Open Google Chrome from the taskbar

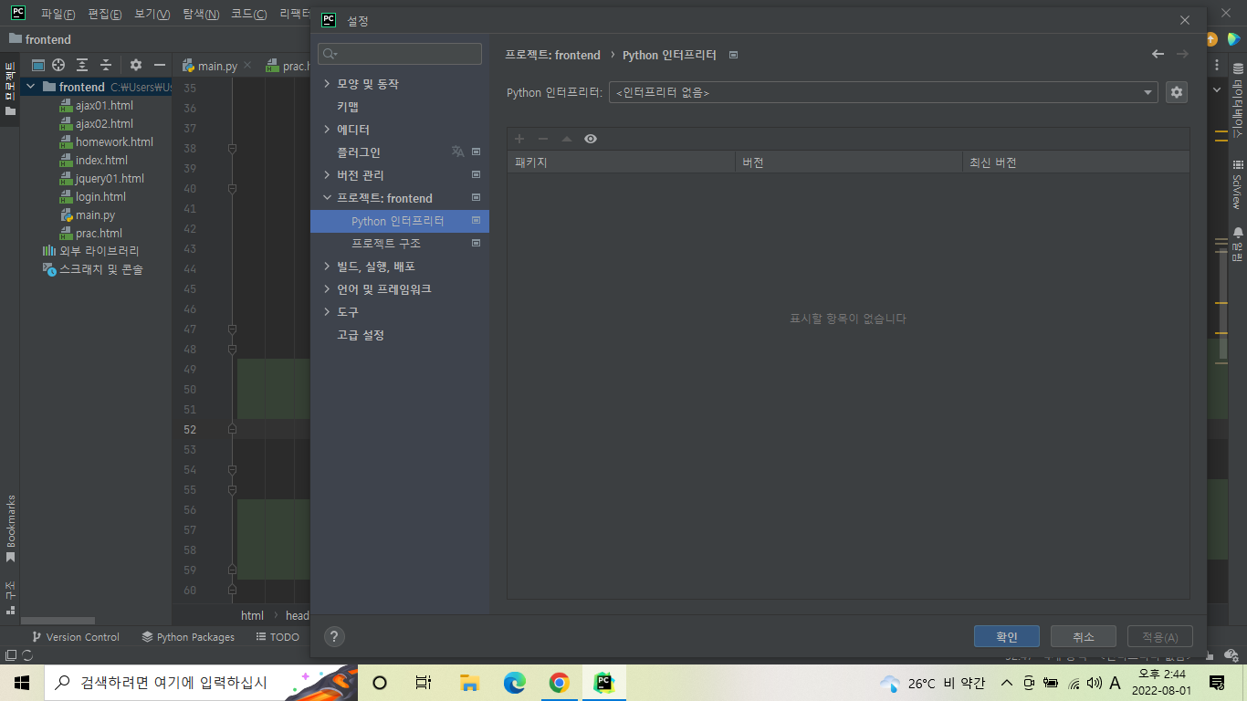[560, 683]
